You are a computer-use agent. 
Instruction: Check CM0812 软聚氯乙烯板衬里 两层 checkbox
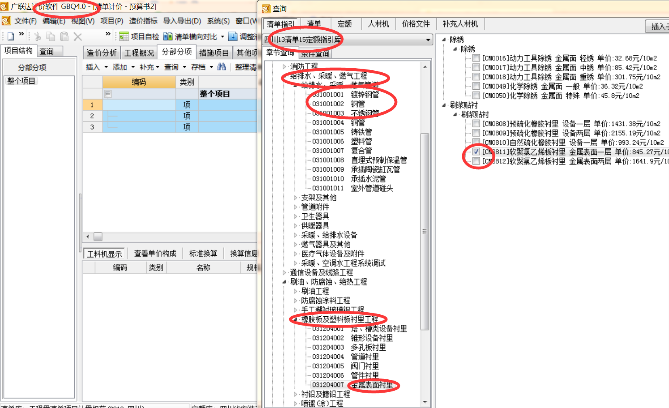tap(476, 161)
